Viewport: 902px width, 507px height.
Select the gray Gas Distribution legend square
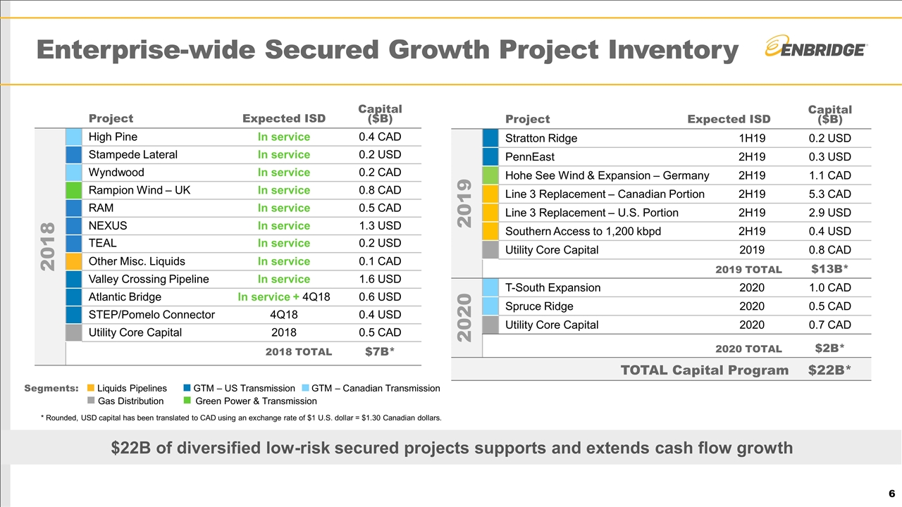click(x=90, y=401)
